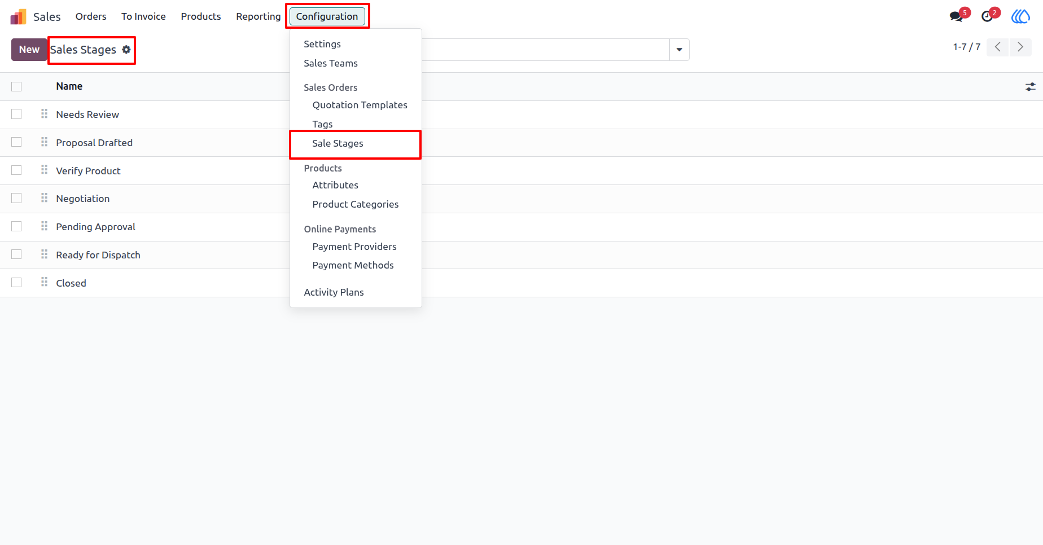Open the conversations chat icon
Image resolution: width=1043 pixels, height=545 pixels.
point(956,16)
